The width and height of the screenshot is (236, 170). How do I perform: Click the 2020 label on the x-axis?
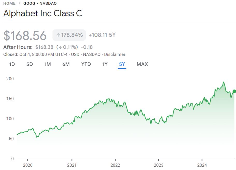click(28, 165)
